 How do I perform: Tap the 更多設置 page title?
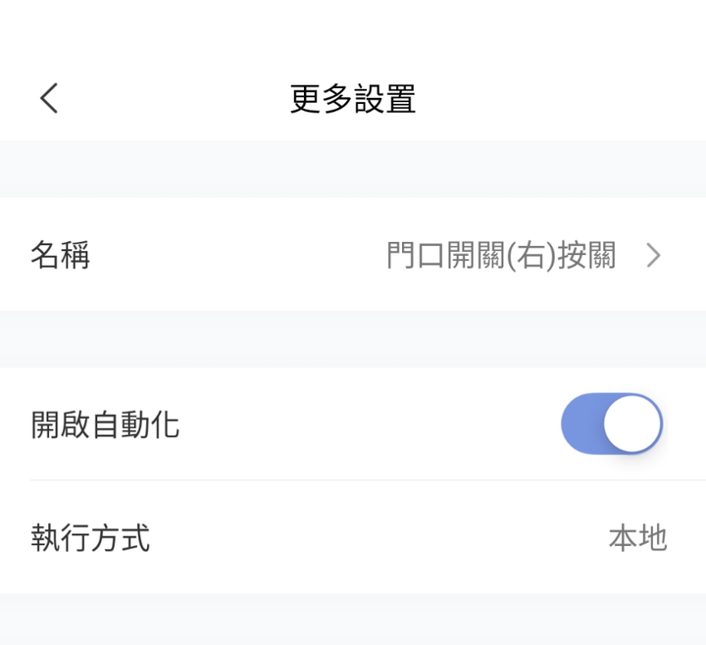(353, 99)
